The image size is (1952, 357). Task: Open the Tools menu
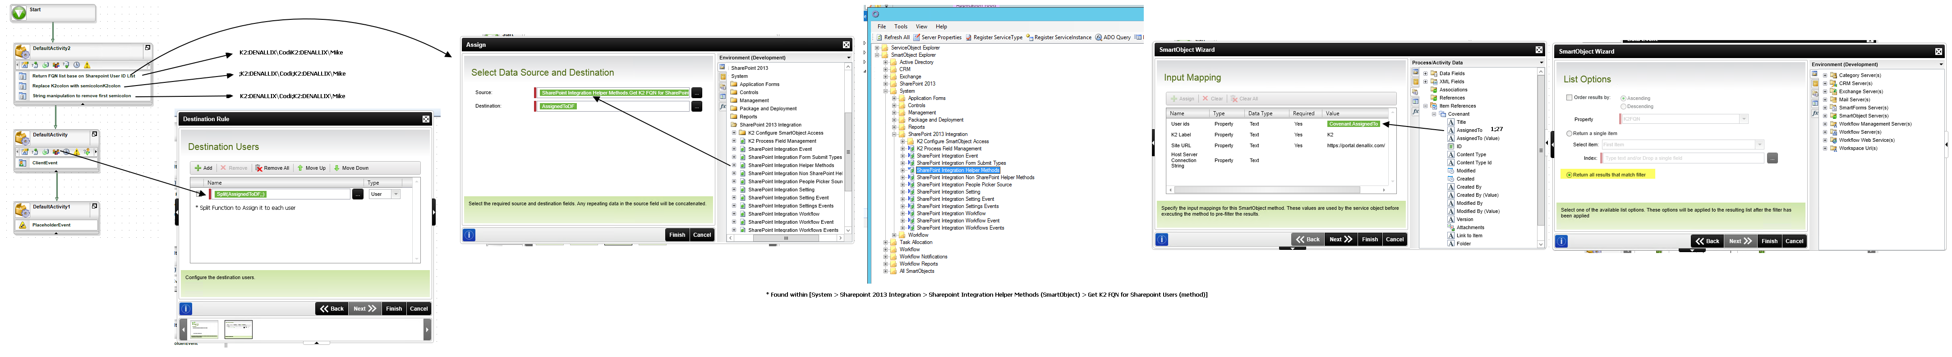click(x=901, y=27)
